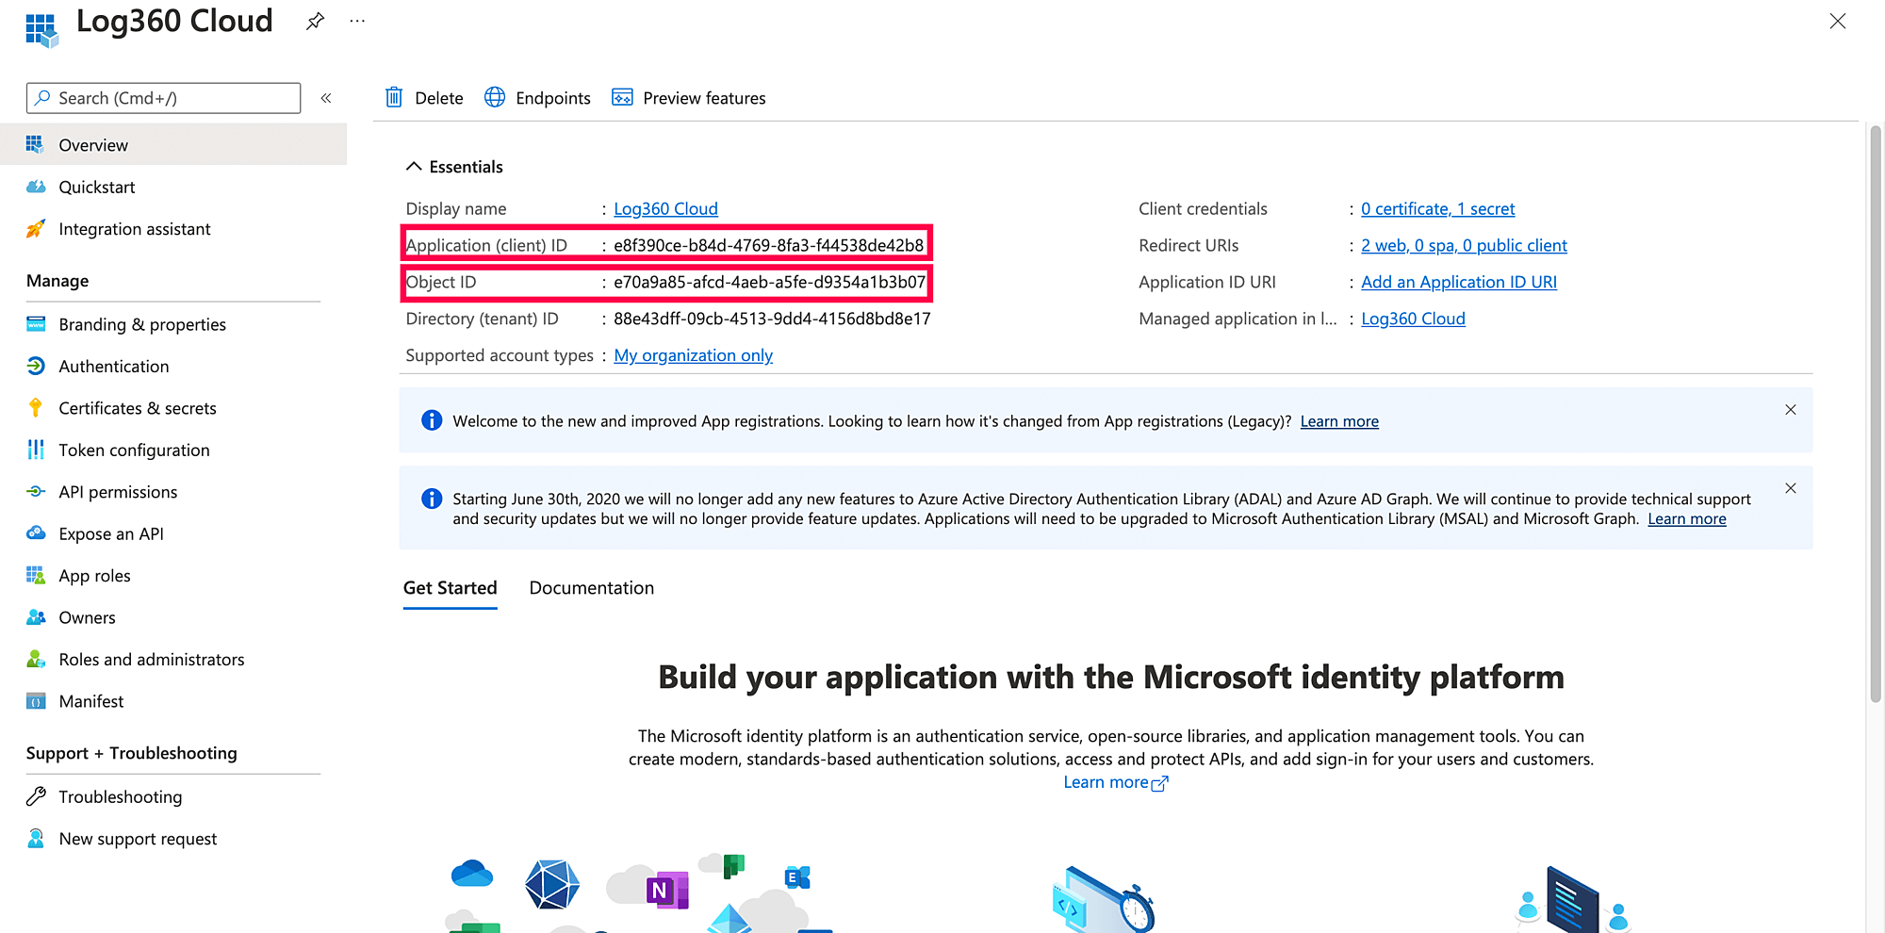Click the Expose an API cloud icon
Viewport: 1885px width, 933px height.
pyautogui.click(x=36, y=532)
